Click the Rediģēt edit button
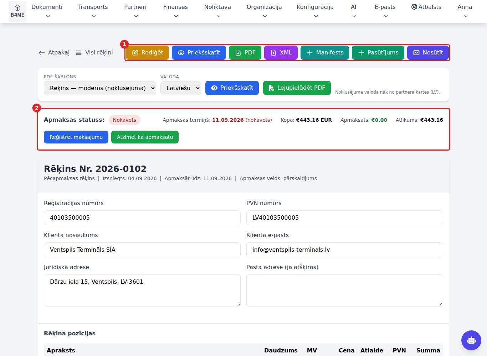Image resolution: width=487 pixels, height=356 pixels. tap(148, 53)
